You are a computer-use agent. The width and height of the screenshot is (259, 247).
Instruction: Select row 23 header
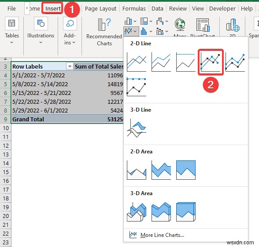5,242
